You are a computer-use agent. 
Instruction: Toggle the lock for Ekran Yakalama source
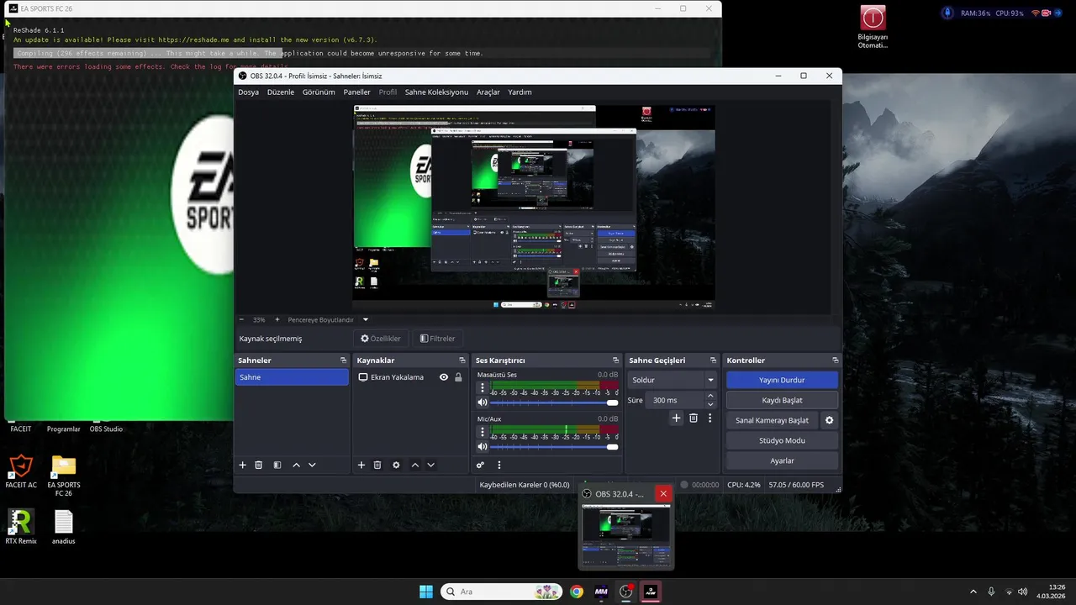pos(458,377)
